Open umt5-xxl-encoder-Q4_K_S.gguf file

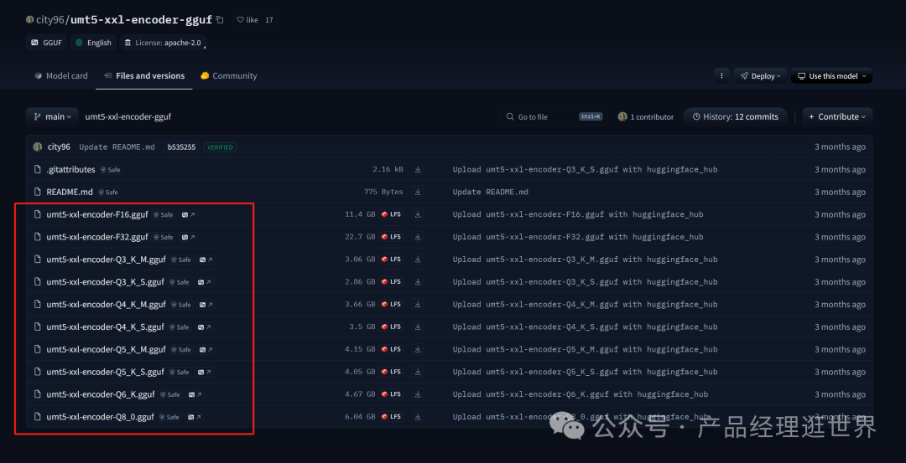click(x=105, y=327)
